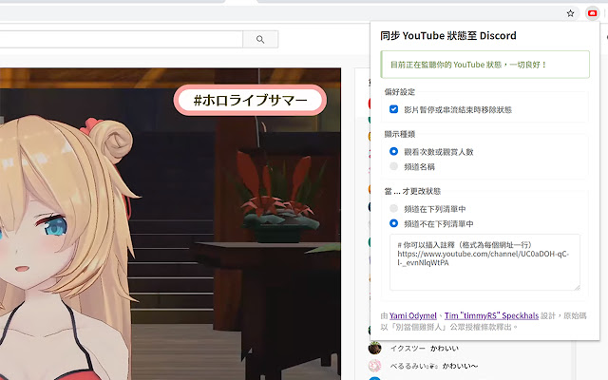Choose 頻道在下列清單中 radio option
Screen dimensions: 608x380
pyautogui.click(x=393, y=209)
